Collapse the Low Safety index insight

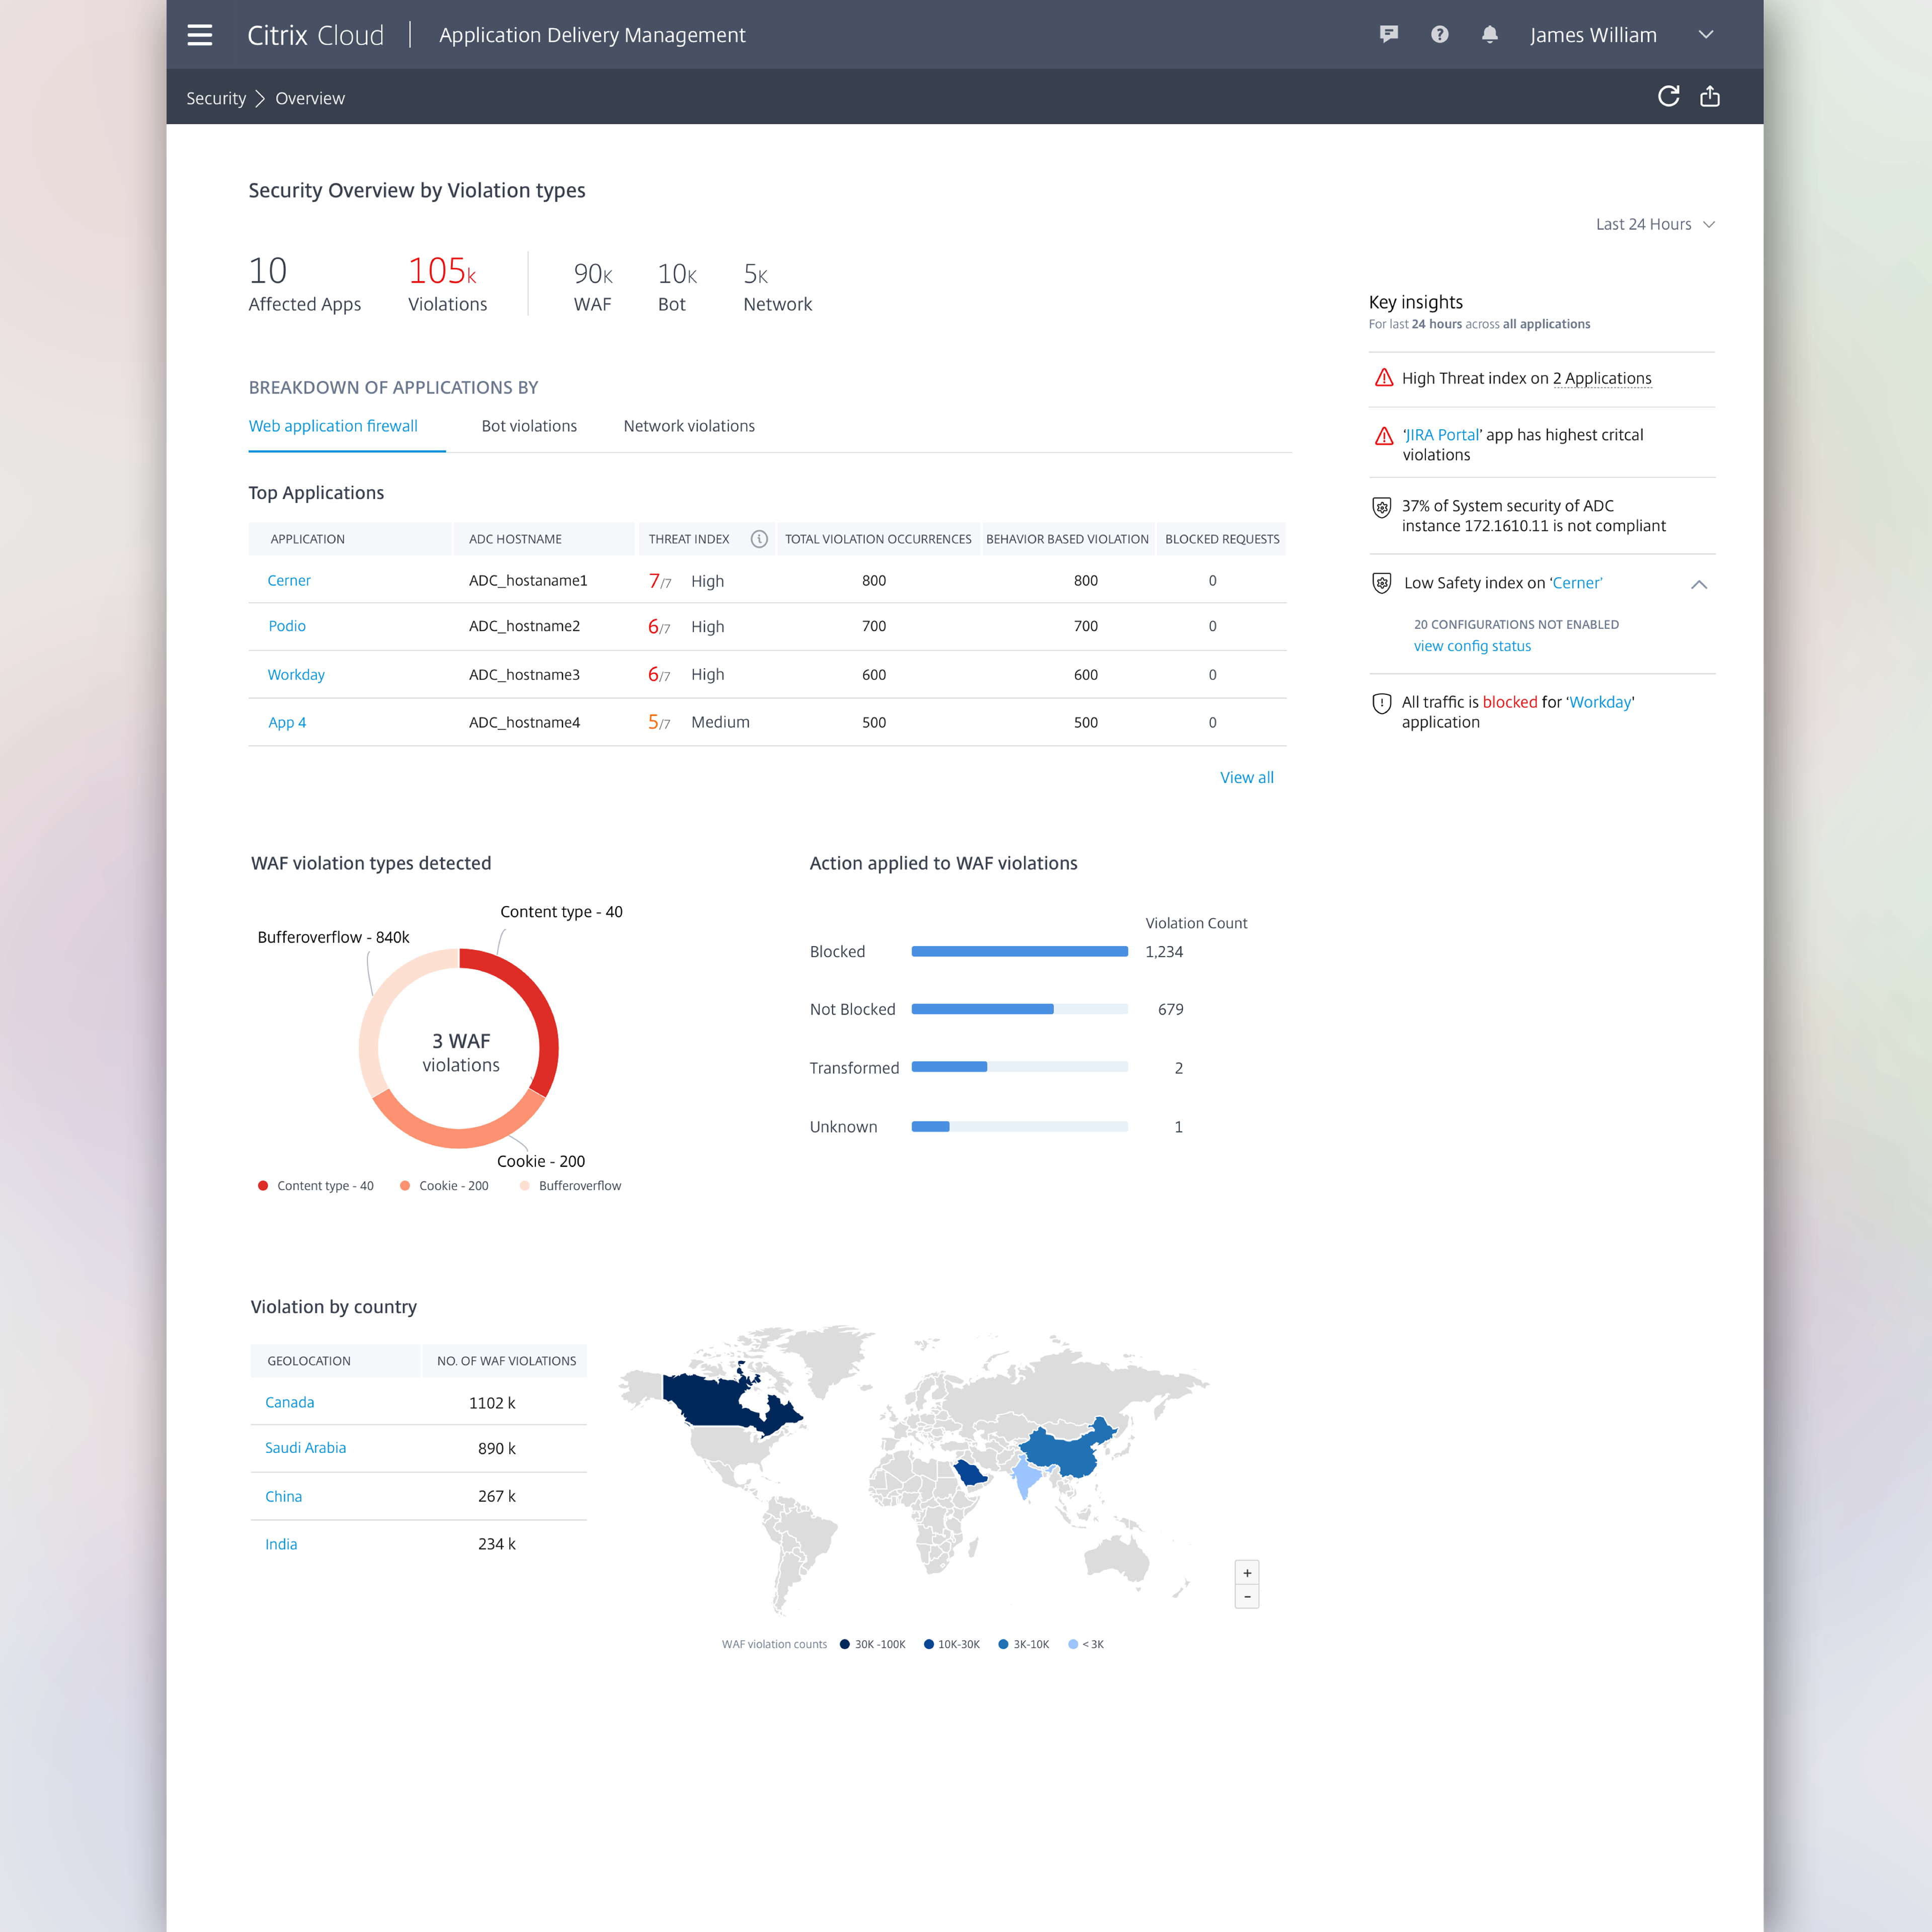click(1698, 584)
